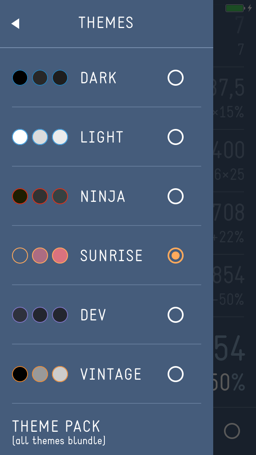The image size is (256, 455).
Task: Tap the orange-ringed black Vintage swatch
Action: pyautogui.click(x=20, y=374)
